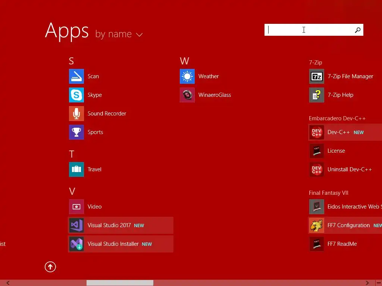Click the scrollbar right arrow
Image resolution: width=382 pixels, height=286 pixels.
click(x=367, y=283)
